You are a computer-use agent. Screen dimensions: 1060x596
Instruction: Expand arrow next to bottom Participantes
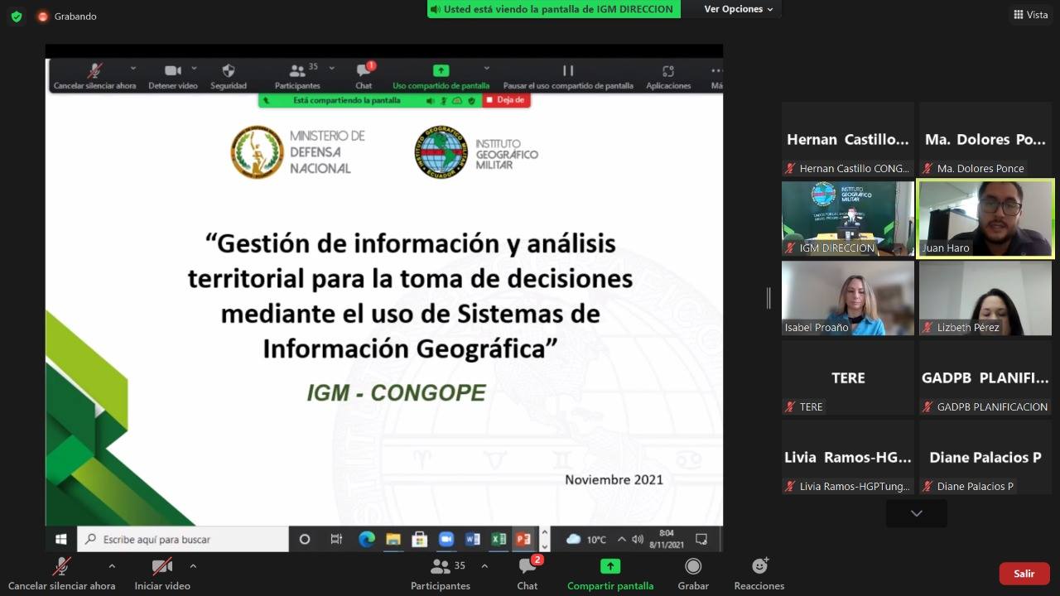484,566
